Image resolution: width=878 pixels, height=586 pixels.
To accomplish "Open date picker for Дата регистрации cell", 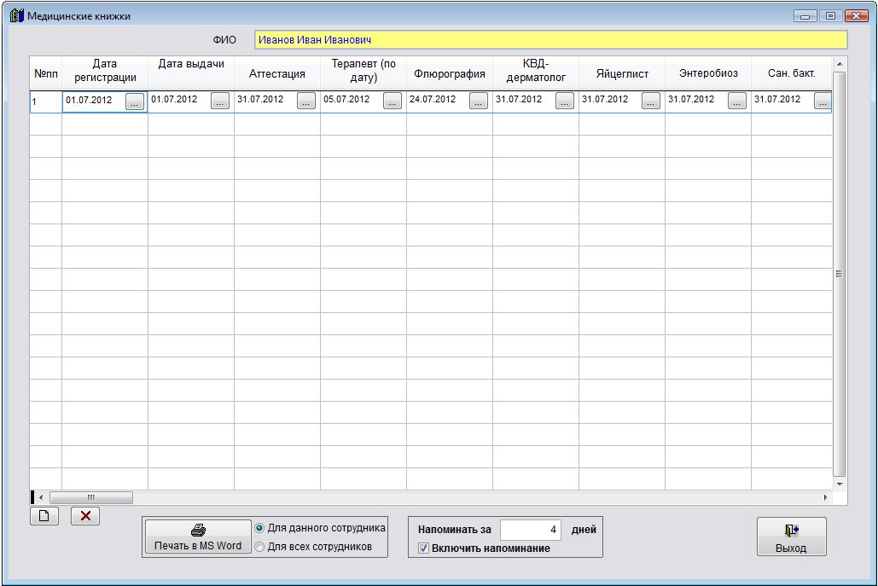I will pyautogui.click(x=135, y=102).
